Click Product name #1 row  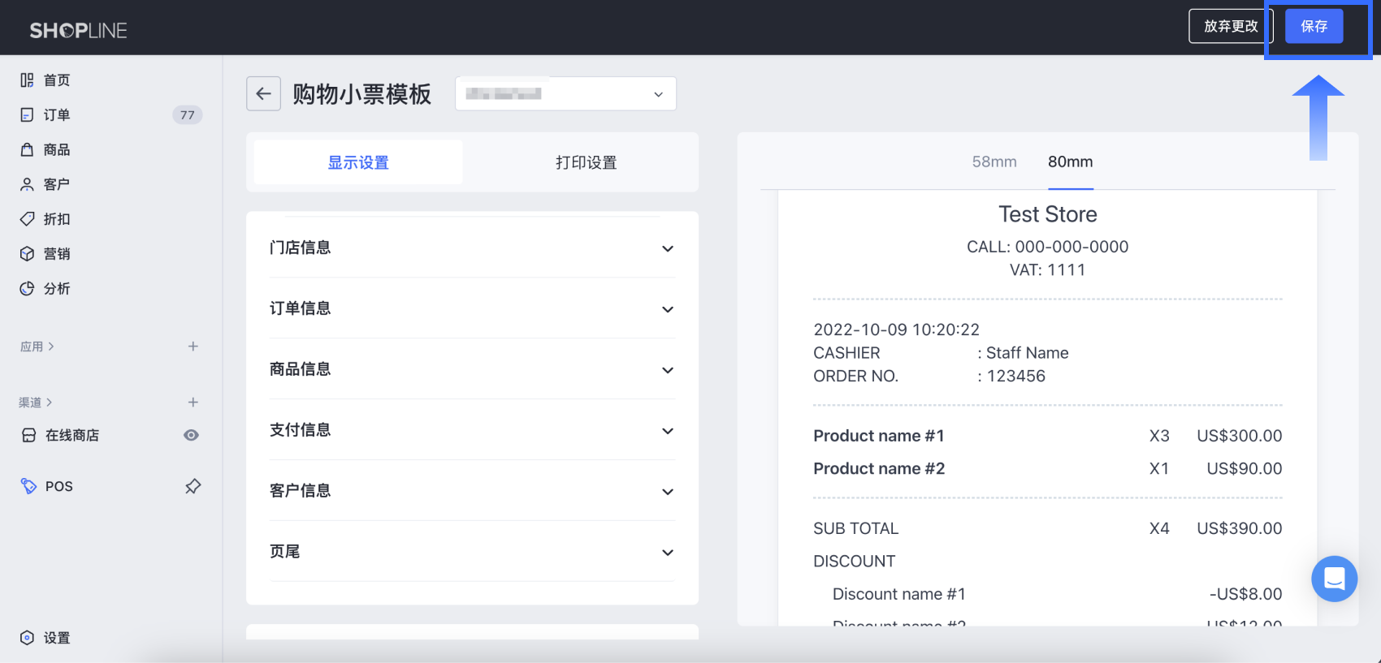click(x=1048, y=436)
